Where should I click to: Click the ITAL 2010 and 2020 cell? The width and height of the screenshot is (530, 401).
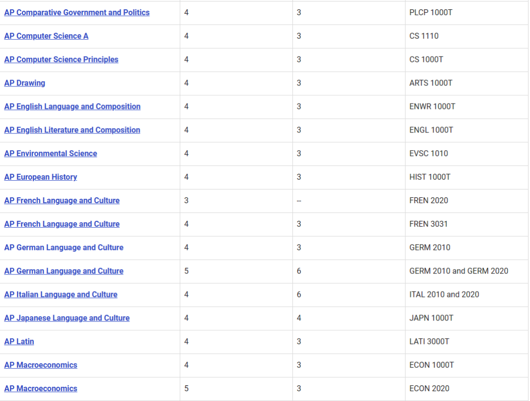coord(444,295)
